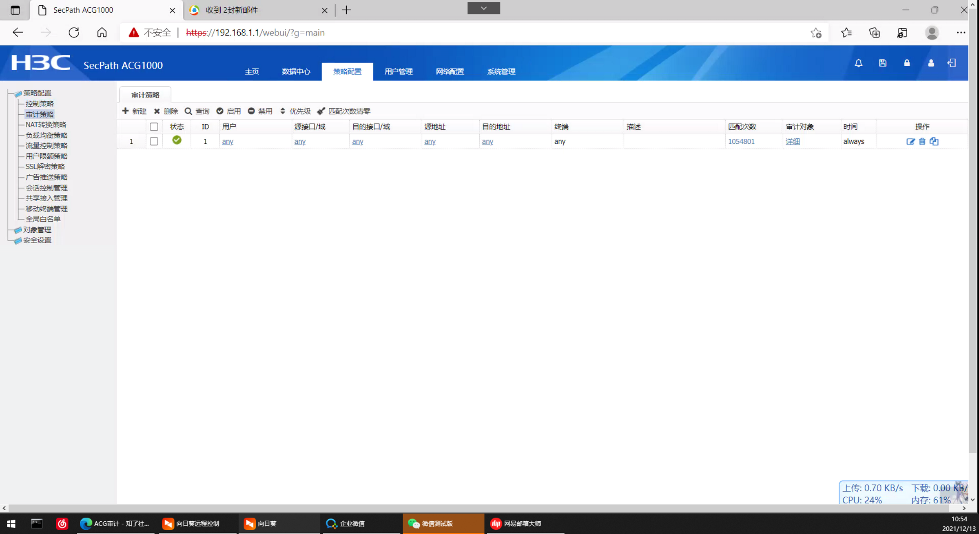
Task: Switch to the 数据中心 top menu tab
Action: (296, 71)
